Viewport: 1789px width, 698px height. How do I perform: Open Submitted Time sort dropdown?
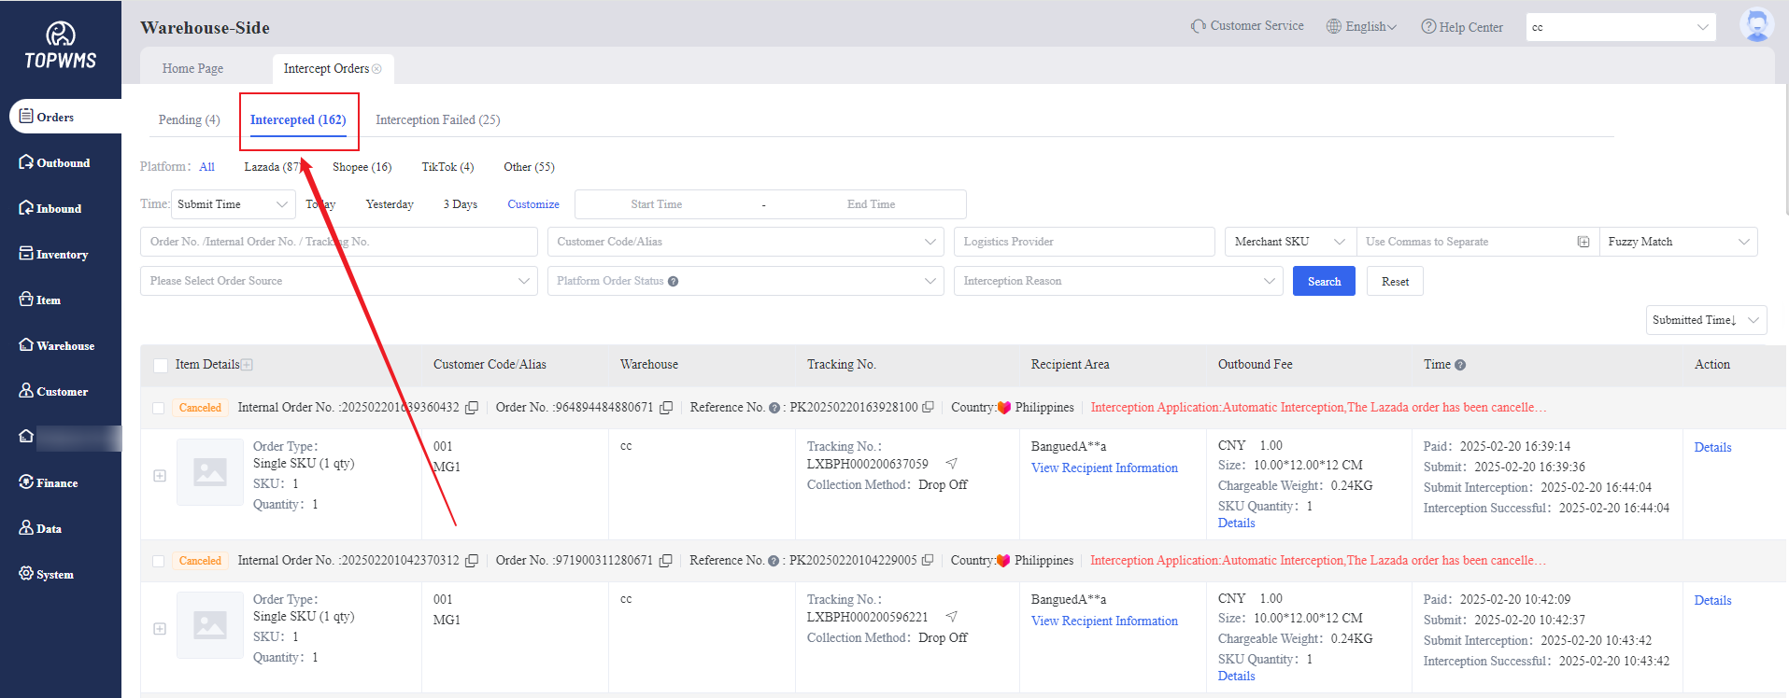click(x=1705, y=320)
